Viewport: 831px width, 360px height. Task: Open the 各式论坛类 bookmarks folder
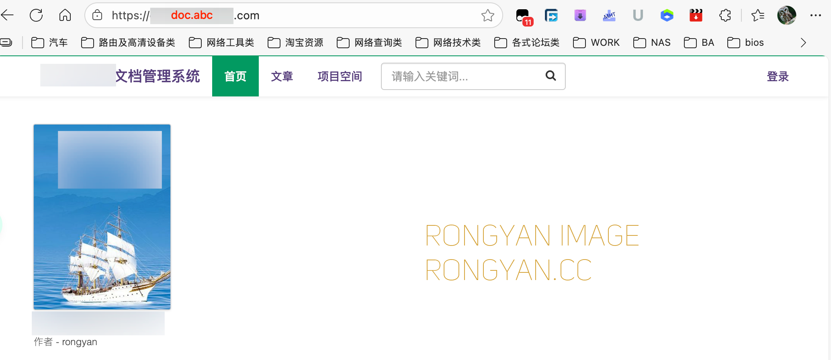click(x=527, y=43)
